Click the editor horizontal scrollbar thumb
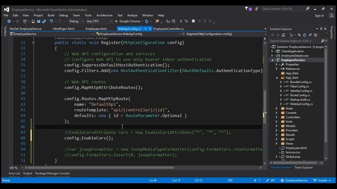The image size is (337, 189). [x=101, y=167]
